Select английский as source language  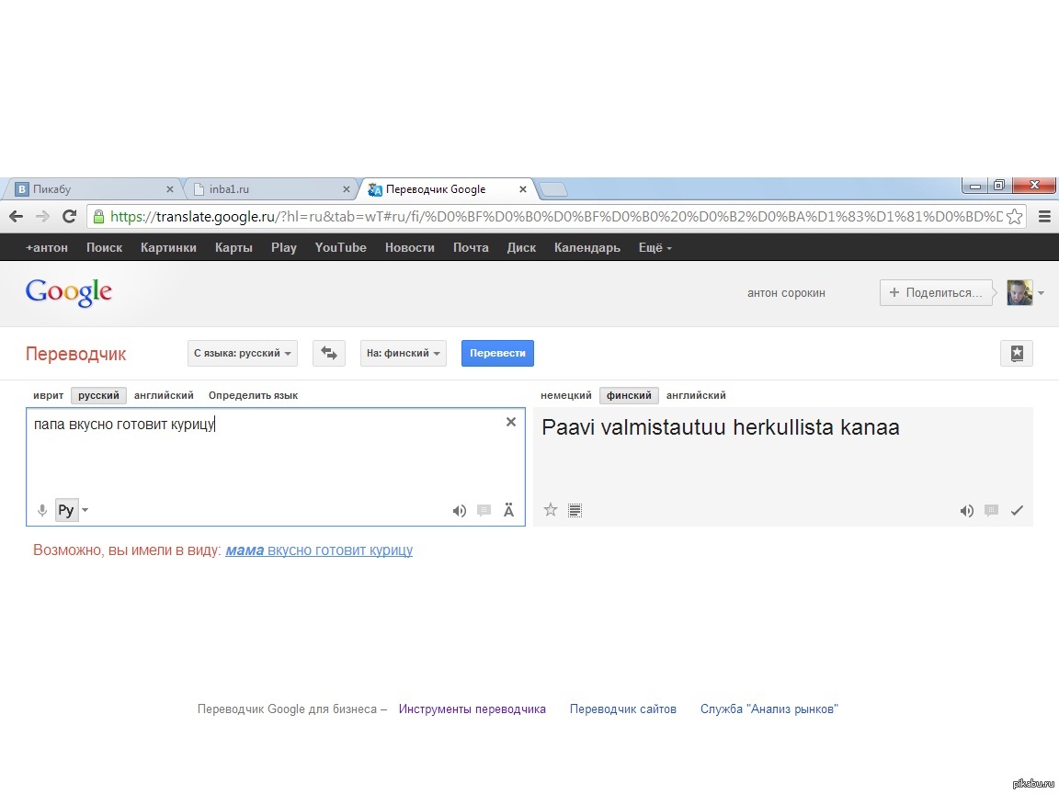(164, 396)
